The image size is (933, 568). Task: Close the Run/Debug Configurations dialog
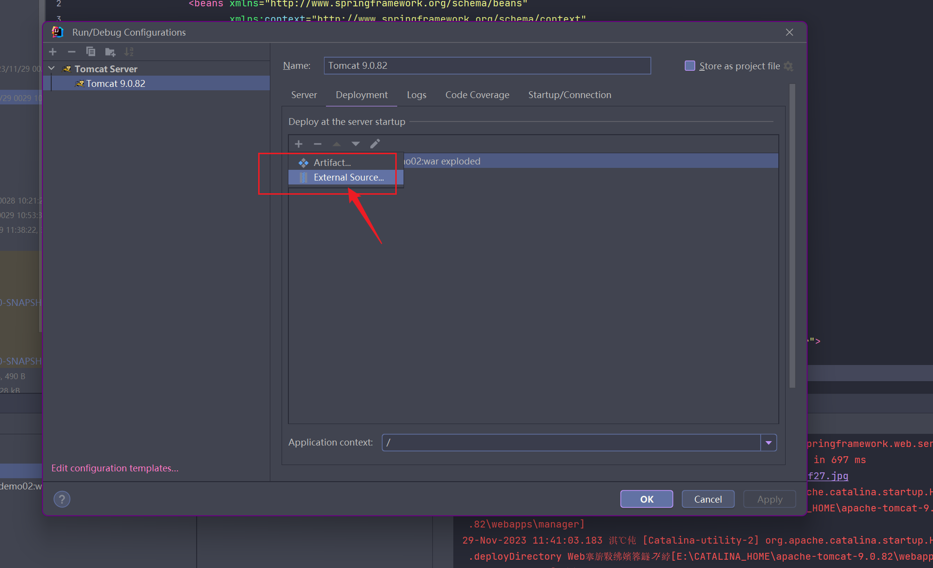pyautogui.click(x=790, y=32)
